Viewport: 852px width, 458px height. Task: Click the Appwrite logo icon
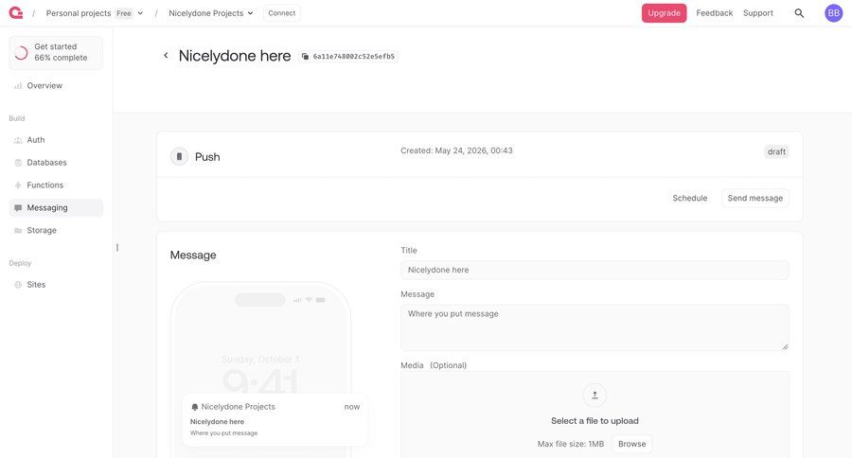[x=16, y=13]
